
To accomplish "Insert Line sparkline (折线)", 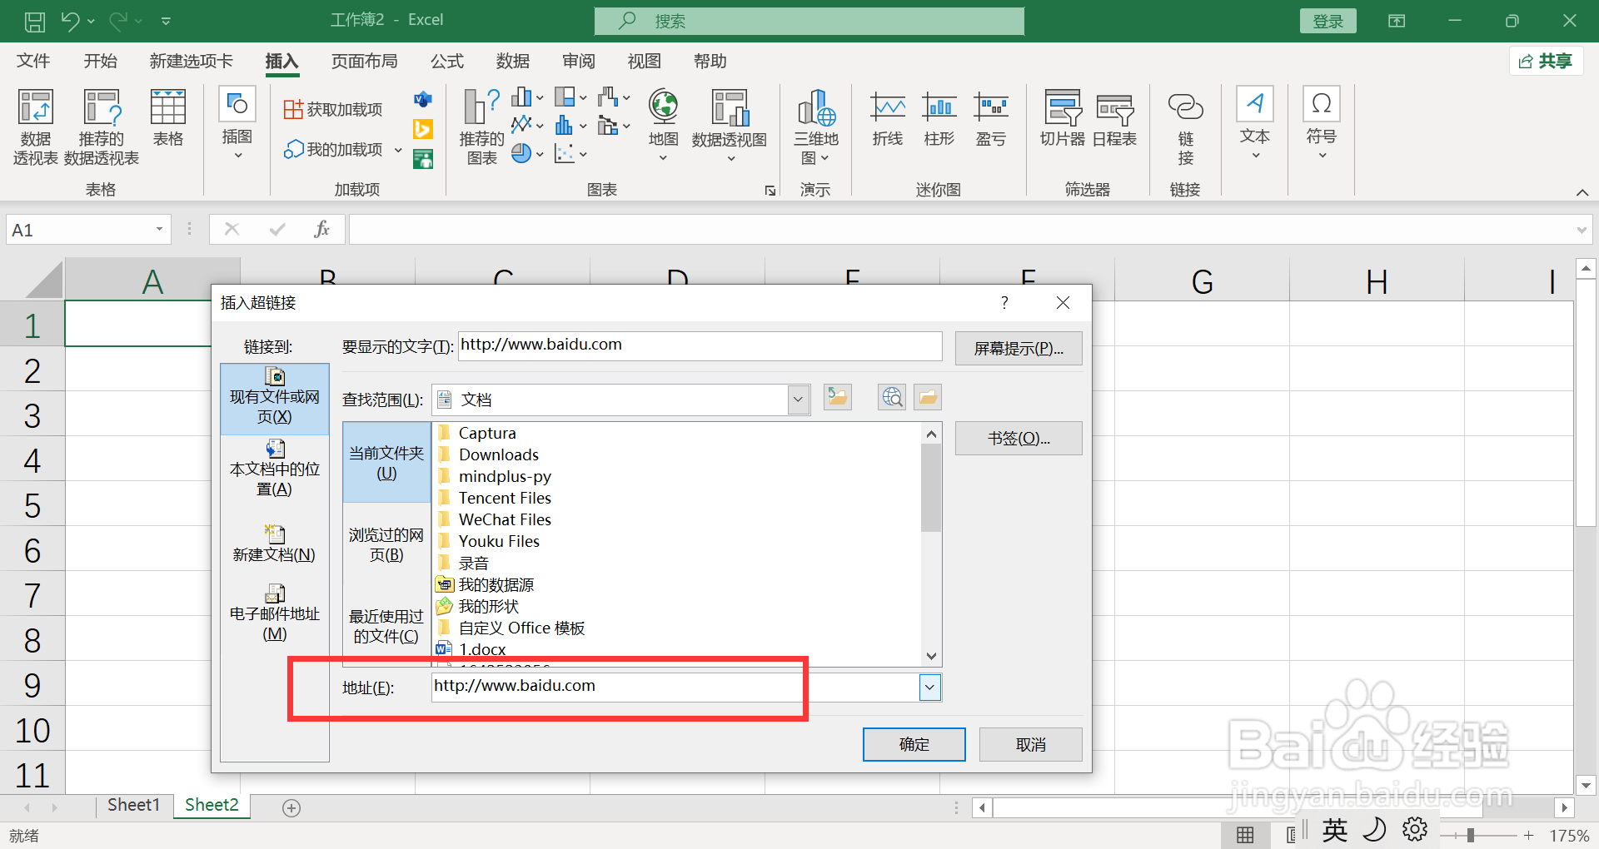I will [x=888, y=118].
